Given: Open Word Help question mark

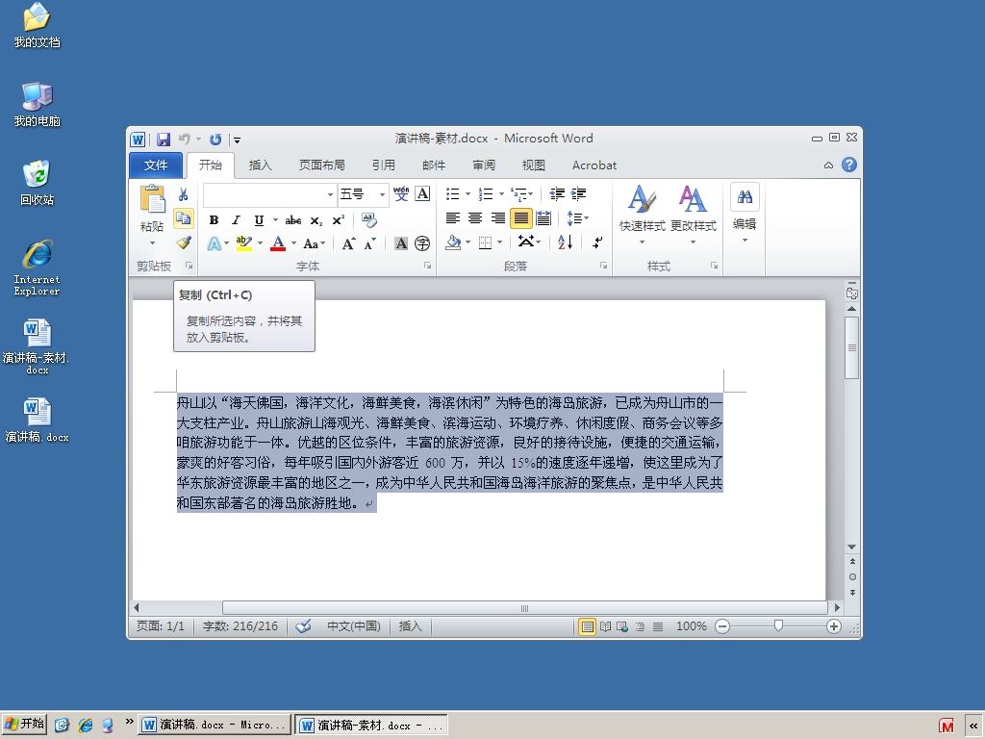Looking at the screenshot, I should [x=849, y=165].
